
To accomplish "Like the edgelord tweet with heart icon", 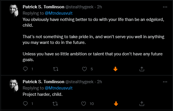I will pyautogui.click(x=84, y=69).
